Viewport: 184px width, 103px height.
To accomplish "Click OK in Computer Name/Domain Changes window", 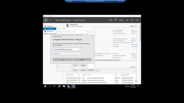I will point(75,65).
